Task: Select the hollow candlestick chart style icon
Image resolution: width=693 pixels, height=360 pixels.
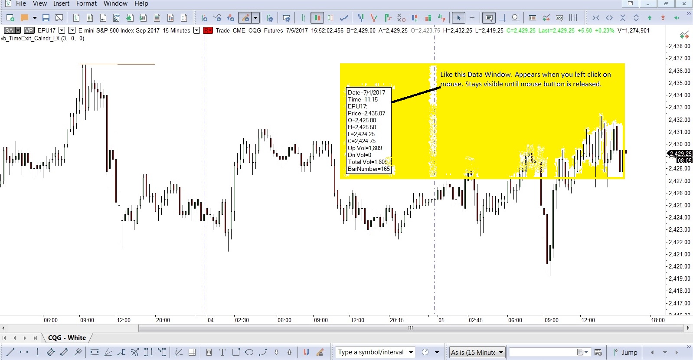Action: coord(330,18)
